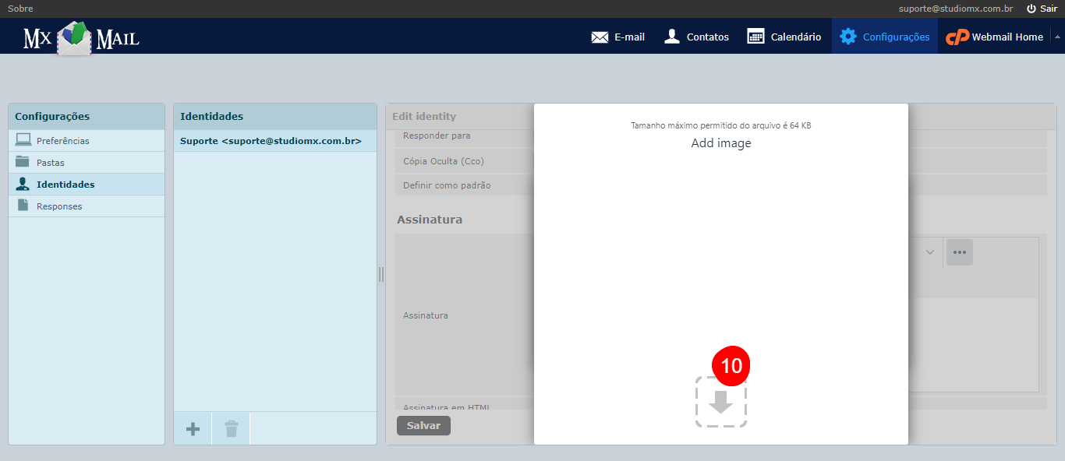Click the Salvar button
Image resolution: width=1065 pixels, height=461 pixels.
(423, 425)
